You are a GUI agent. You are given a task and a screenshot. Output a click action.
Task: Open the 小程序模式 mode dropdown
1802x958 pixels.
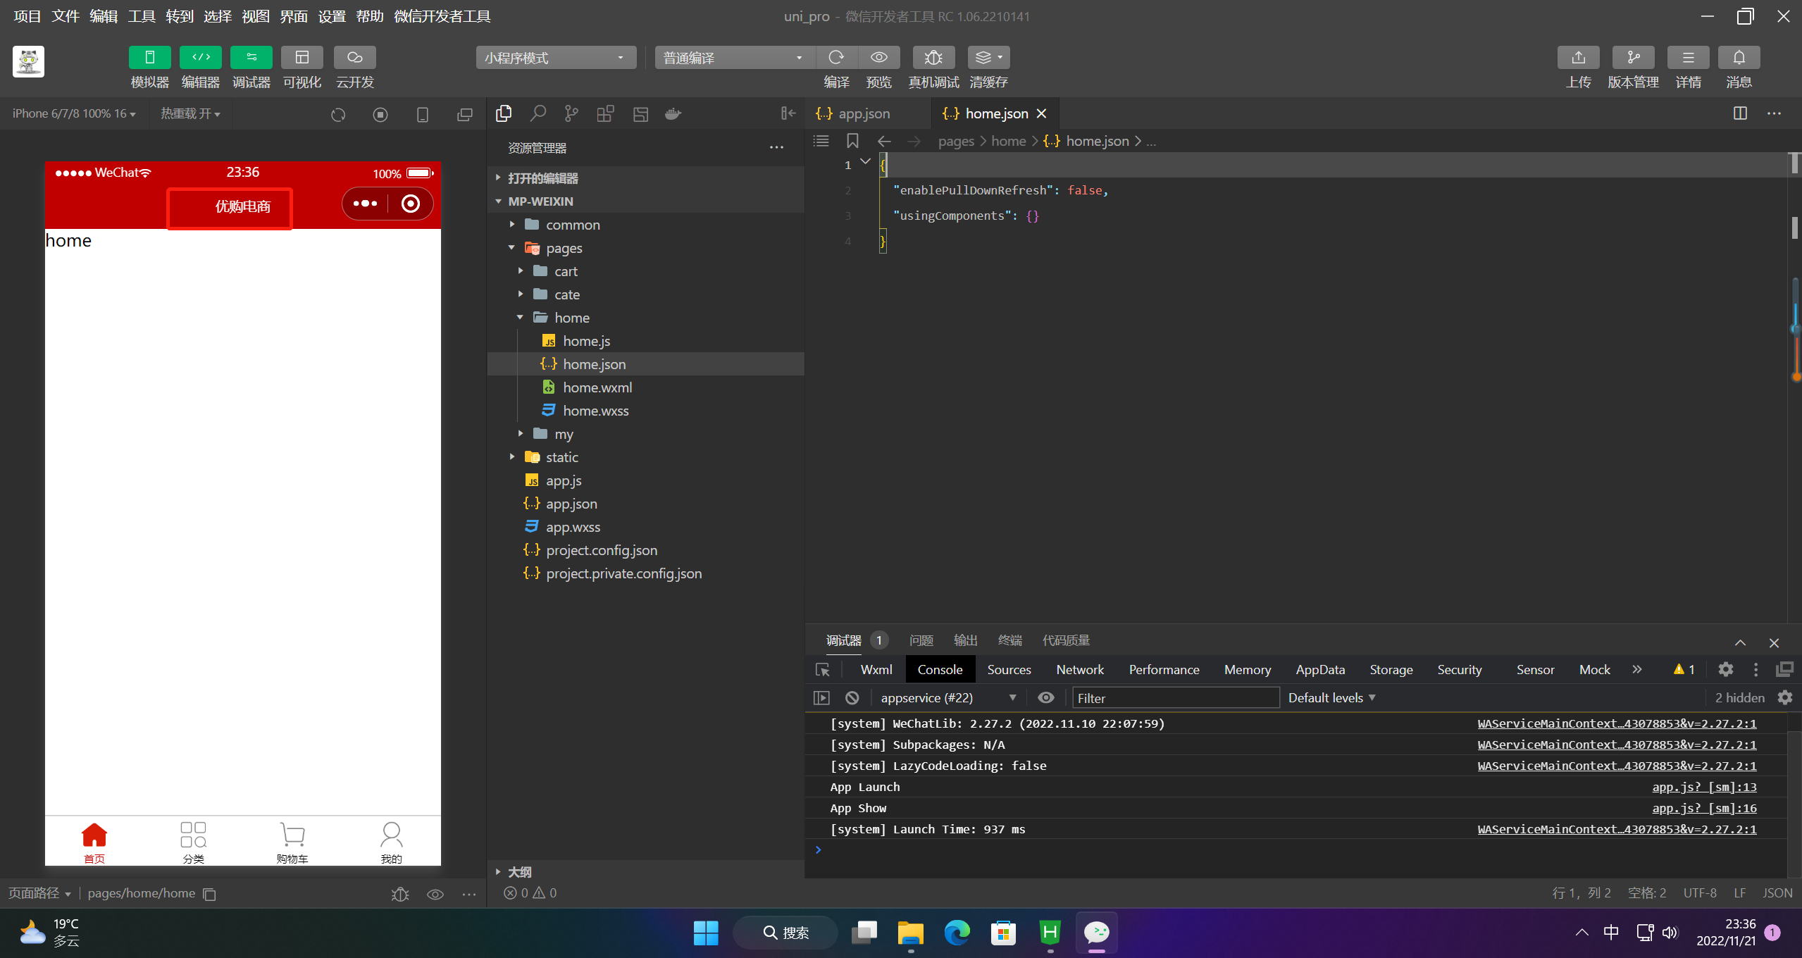[555, 58]
